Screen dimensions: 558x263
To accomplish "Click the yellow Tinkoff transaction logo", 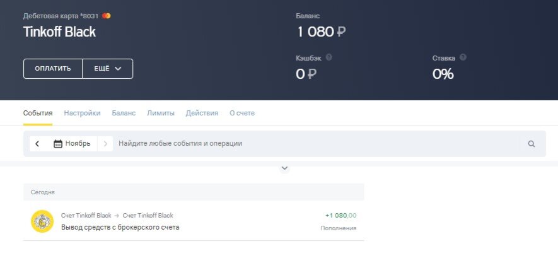I will tap(42, 221).
